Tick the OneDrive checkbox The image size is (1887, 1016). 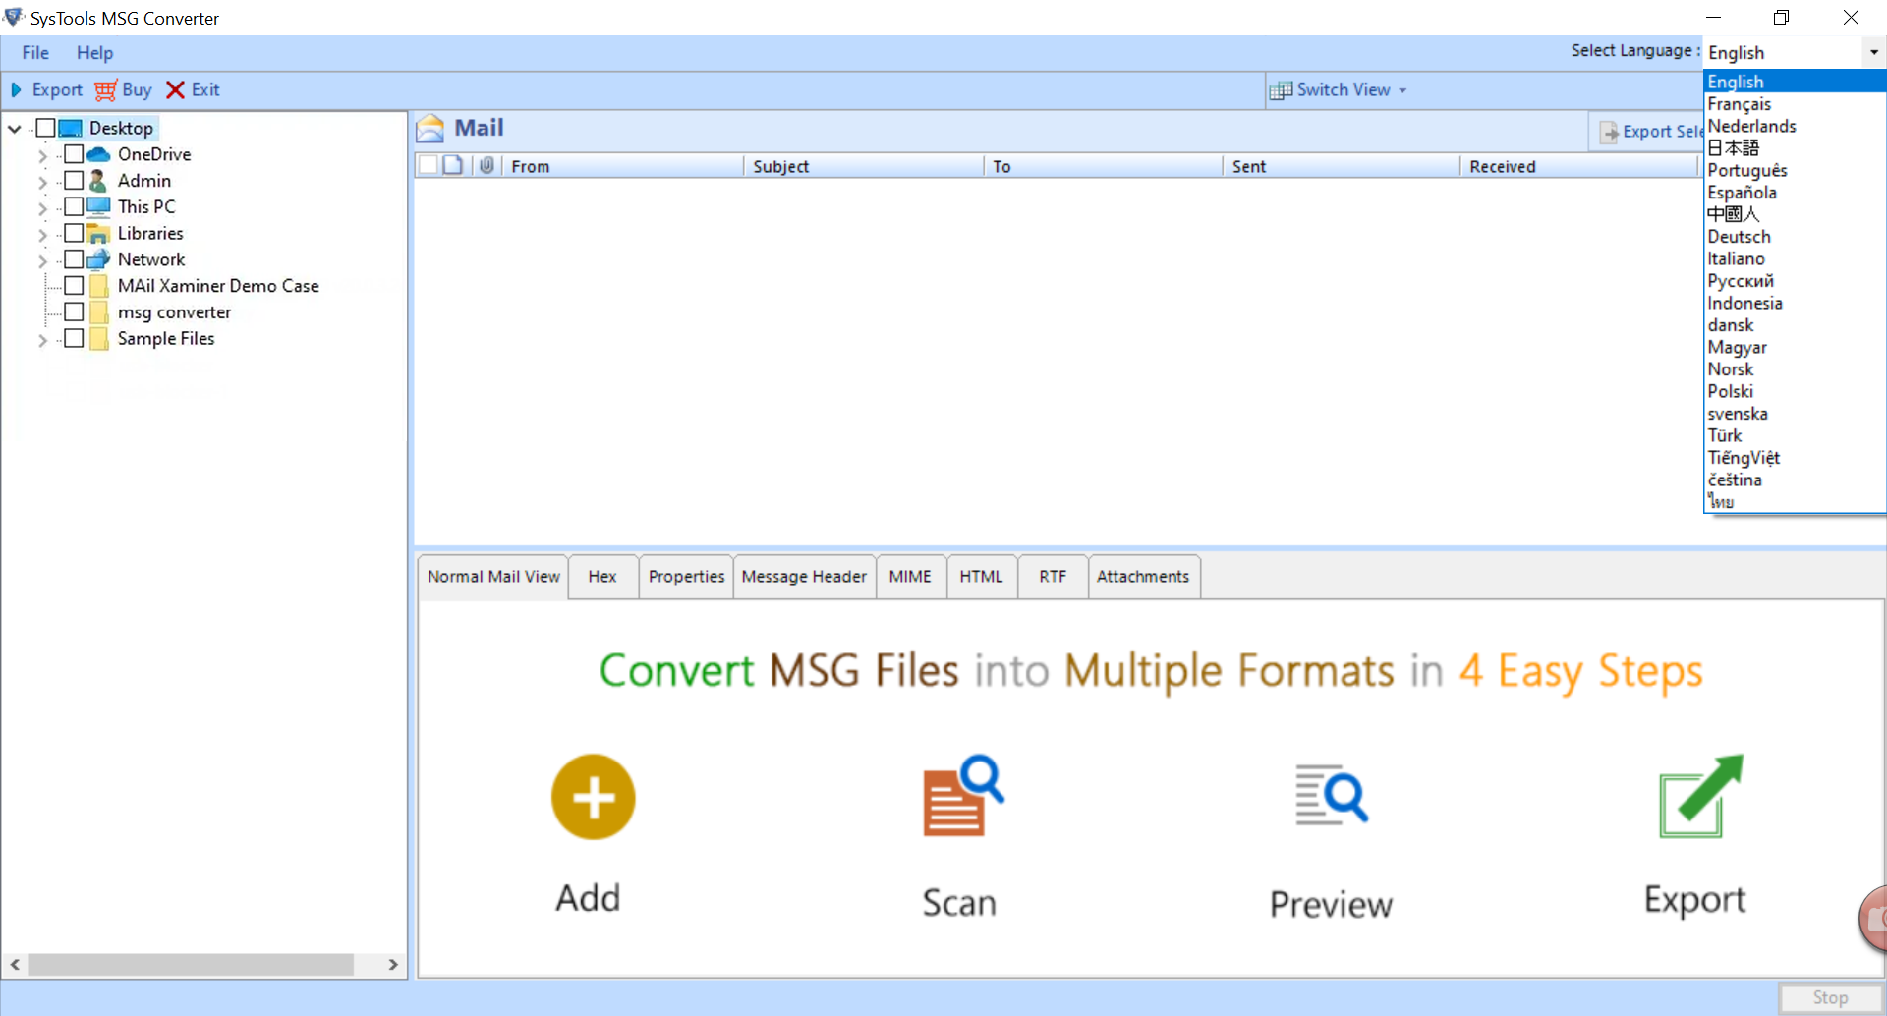point(74,154)
